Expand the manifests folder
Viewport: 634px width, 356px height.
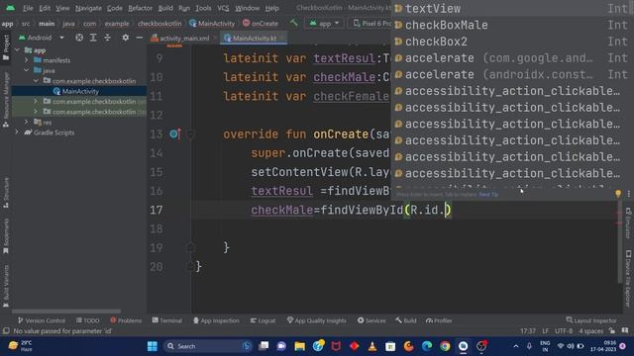[x=27, y=60]
